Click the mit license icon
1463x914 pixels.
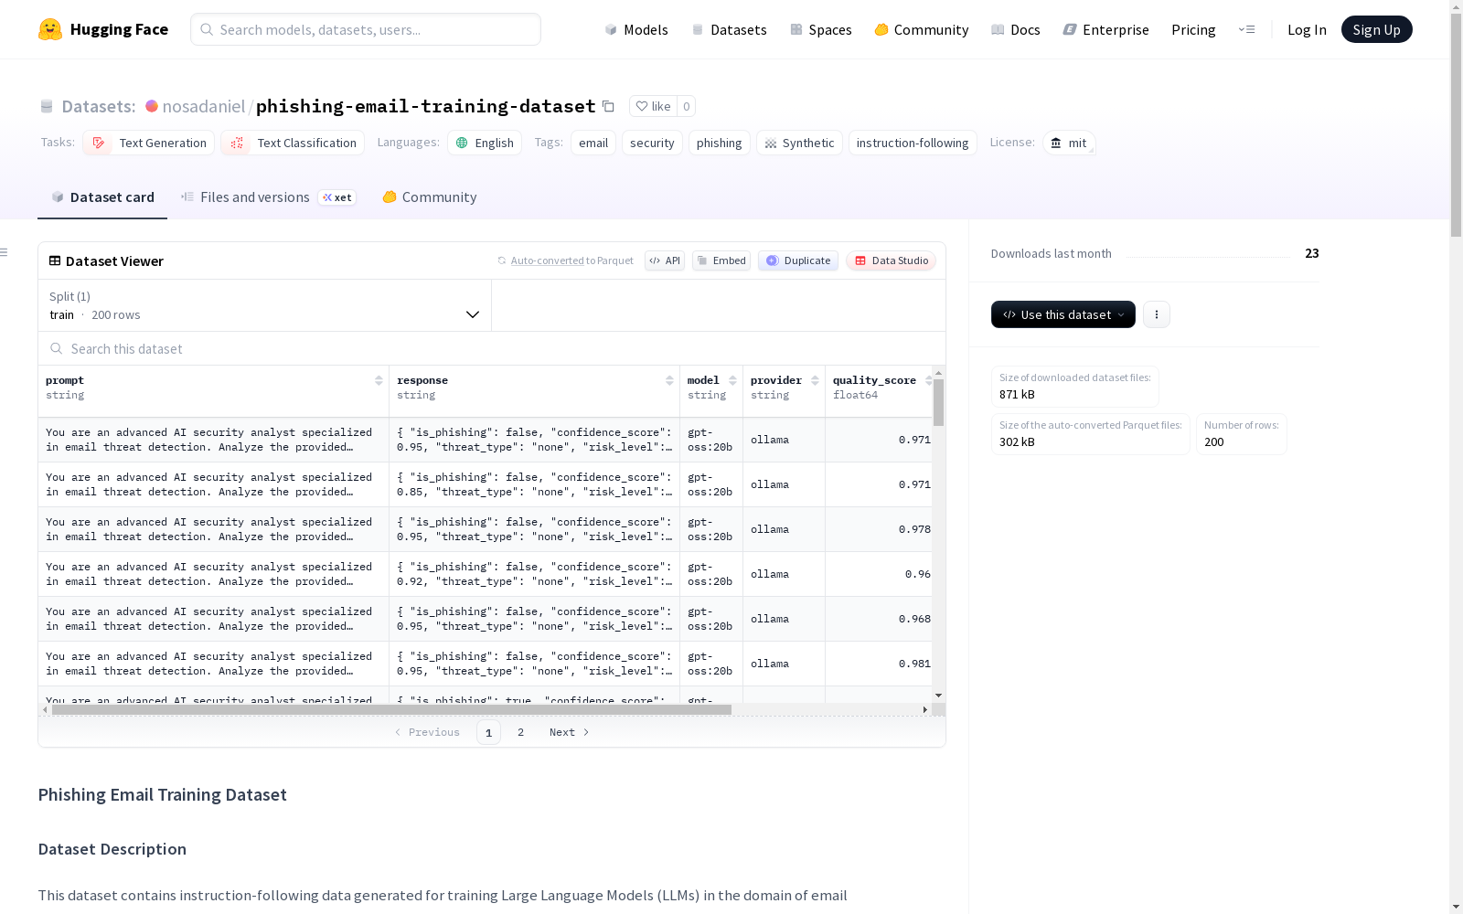click(x=1056, y=143)
